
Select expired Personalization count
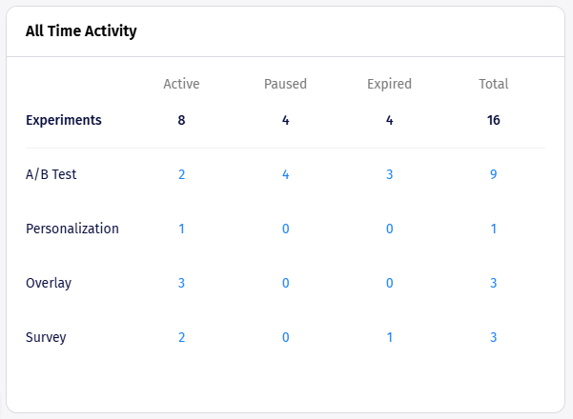389,229
